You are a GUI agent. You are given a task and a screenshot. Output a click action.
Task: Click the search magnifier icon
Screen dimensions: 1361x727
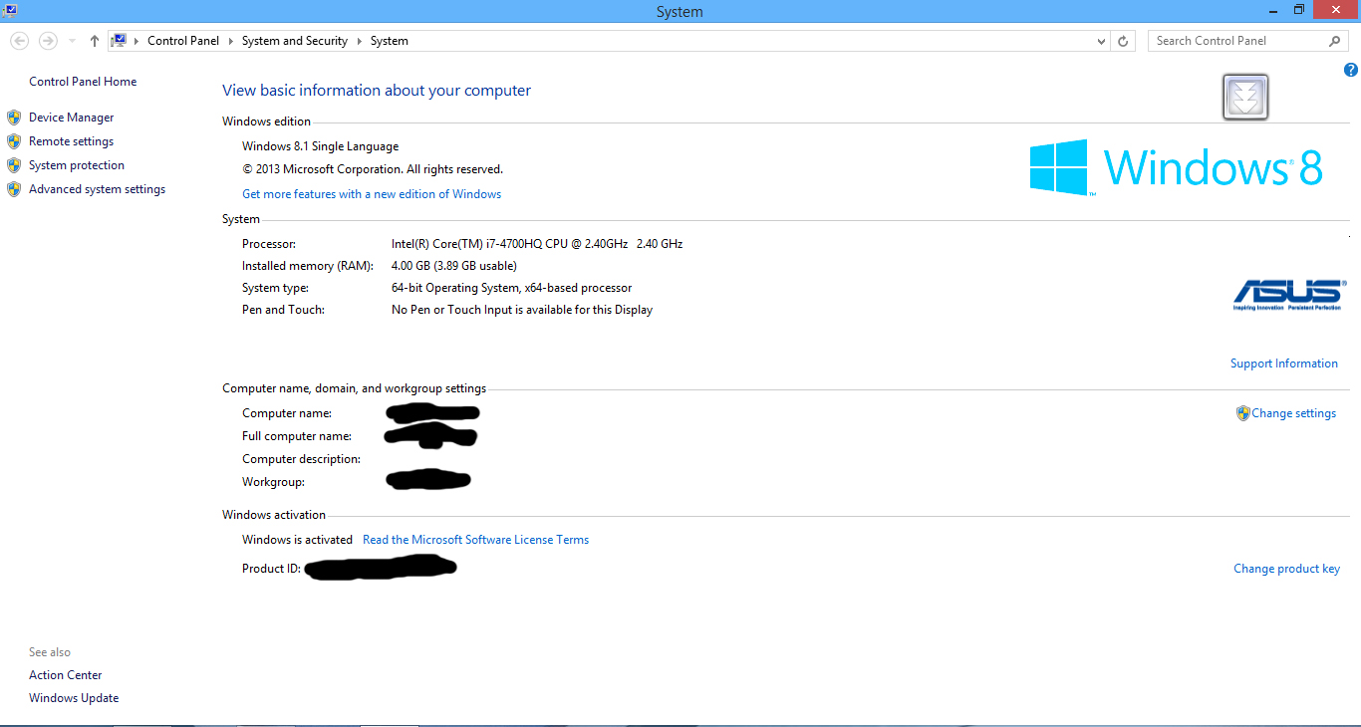(x=1335, y=41)
